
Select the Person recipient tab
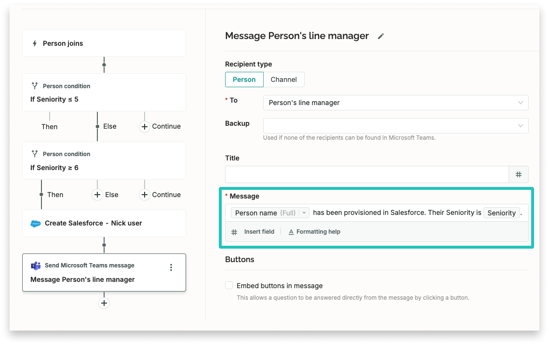(x=244, y=80)
